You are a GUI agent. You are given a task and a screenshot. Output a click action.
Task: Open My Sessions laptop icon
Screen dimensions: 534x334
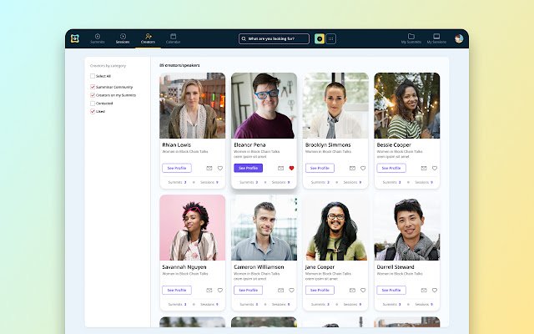(x=436, y=38)
